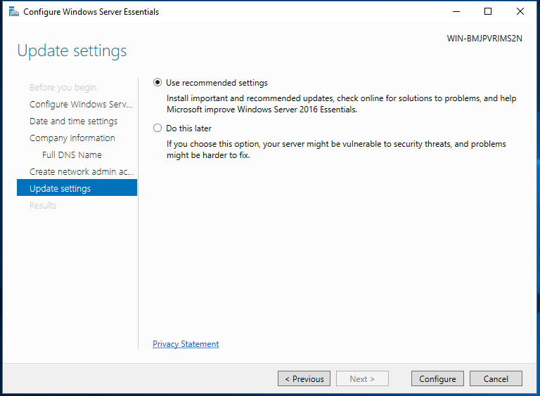Open the Privacy Statement link
This screenshot has width=540, height=396.
click(x=186, y=344)
